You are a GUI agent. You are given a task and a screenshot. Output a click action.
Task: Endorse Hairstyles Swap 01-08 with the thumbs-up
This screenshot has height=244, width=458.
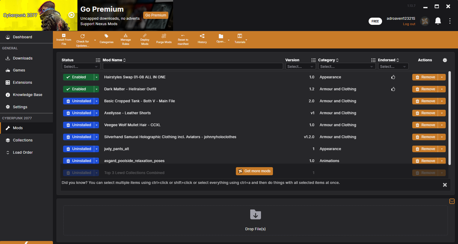tap(393, 77)
